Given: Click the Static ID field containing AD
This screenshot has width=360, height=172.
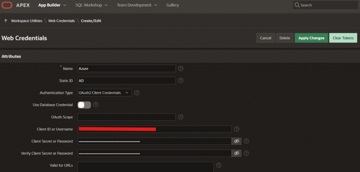Looking at the screenshot, I should (127, 81).
